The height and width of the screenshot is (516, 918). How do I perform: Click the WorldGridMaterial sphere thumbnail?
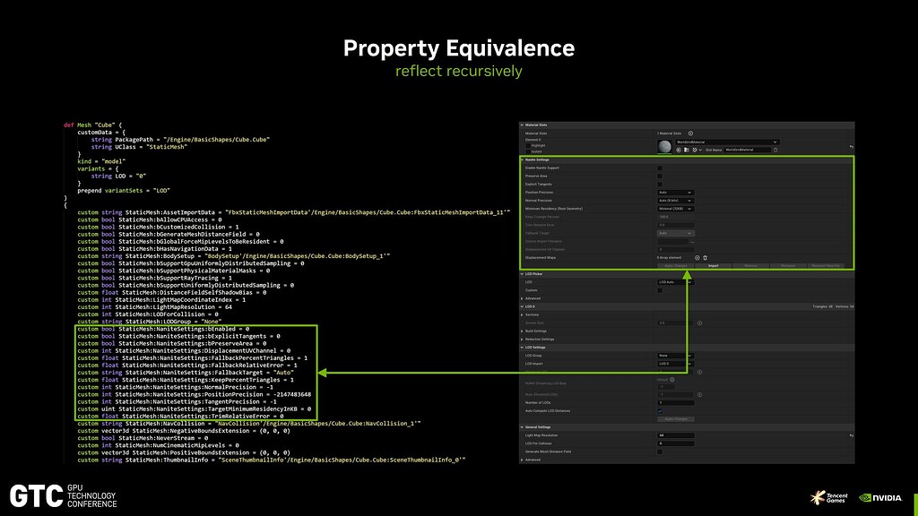pos(664,147)
